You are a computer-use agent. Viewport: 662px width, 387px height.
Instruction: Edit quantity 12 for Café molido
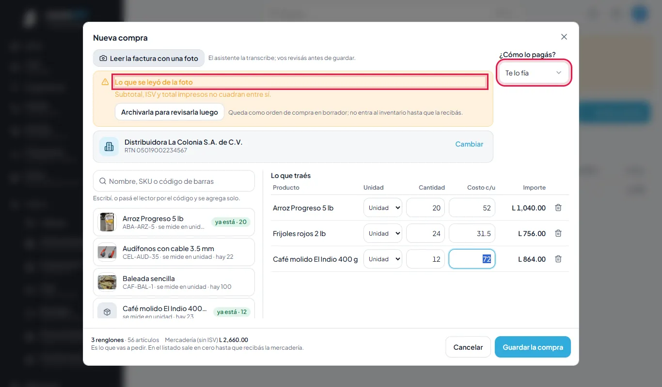426,259
